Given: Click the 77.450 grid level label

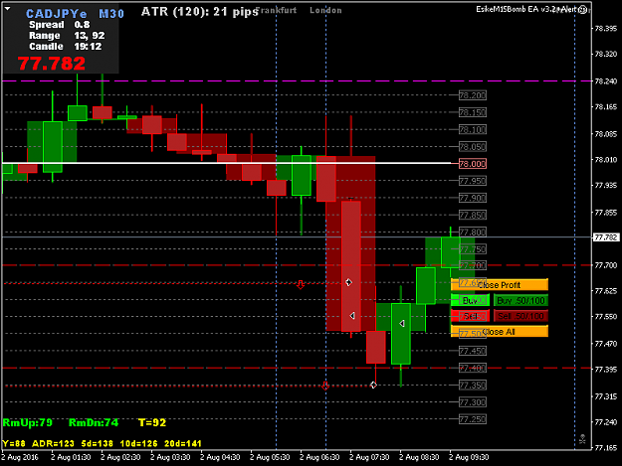Looking at the screenshot, I should pyautogui.click(x=473, y=351).
